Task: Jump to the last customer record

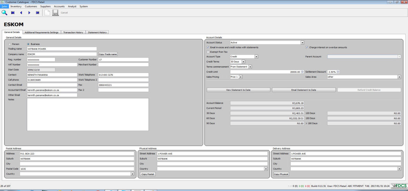Action: [37, 13]
